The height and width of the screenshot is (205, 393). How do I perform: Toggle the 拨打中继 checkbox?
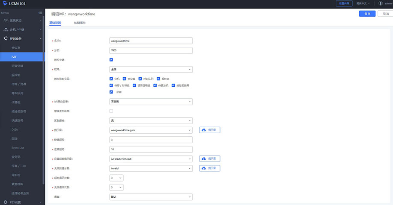(x=111, y=60)
